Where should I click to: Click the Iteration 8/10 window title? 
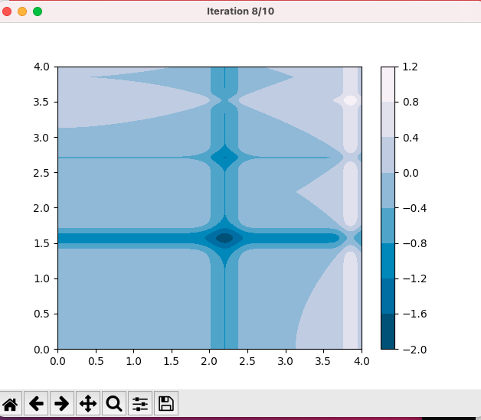click(240, 11)
